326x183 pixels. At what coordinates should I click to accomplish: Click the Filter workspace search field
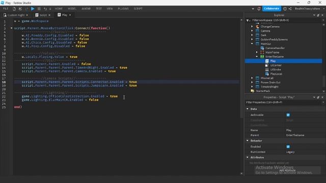point(286,20)
